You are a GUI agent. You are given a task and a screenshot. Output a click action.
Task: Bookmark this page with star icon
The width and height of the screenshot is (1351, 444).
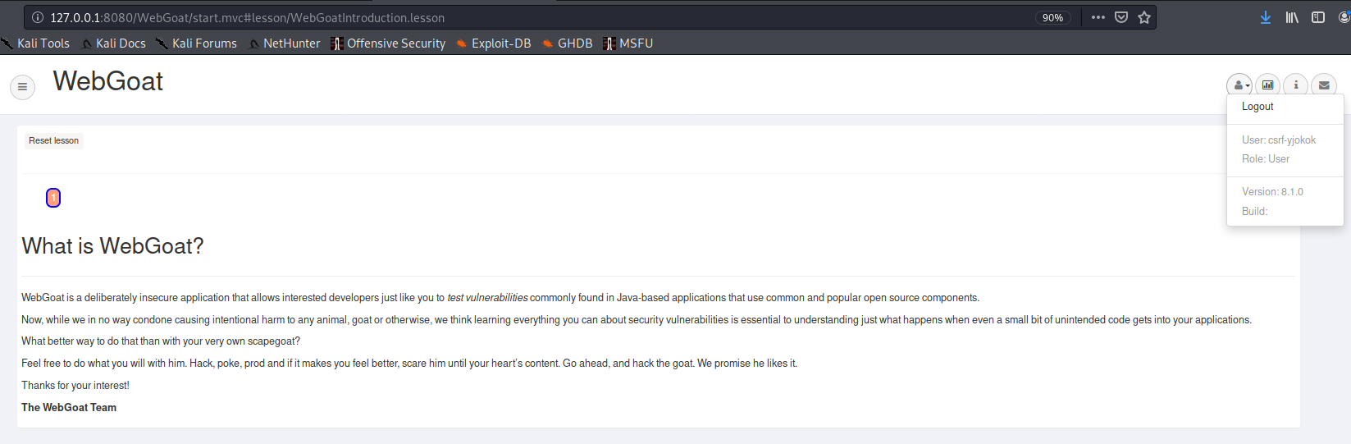point(1144,17)
